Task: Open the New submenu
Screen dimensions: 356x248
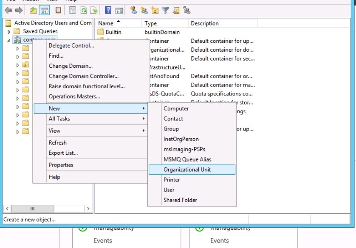Action: click(91, 109)
